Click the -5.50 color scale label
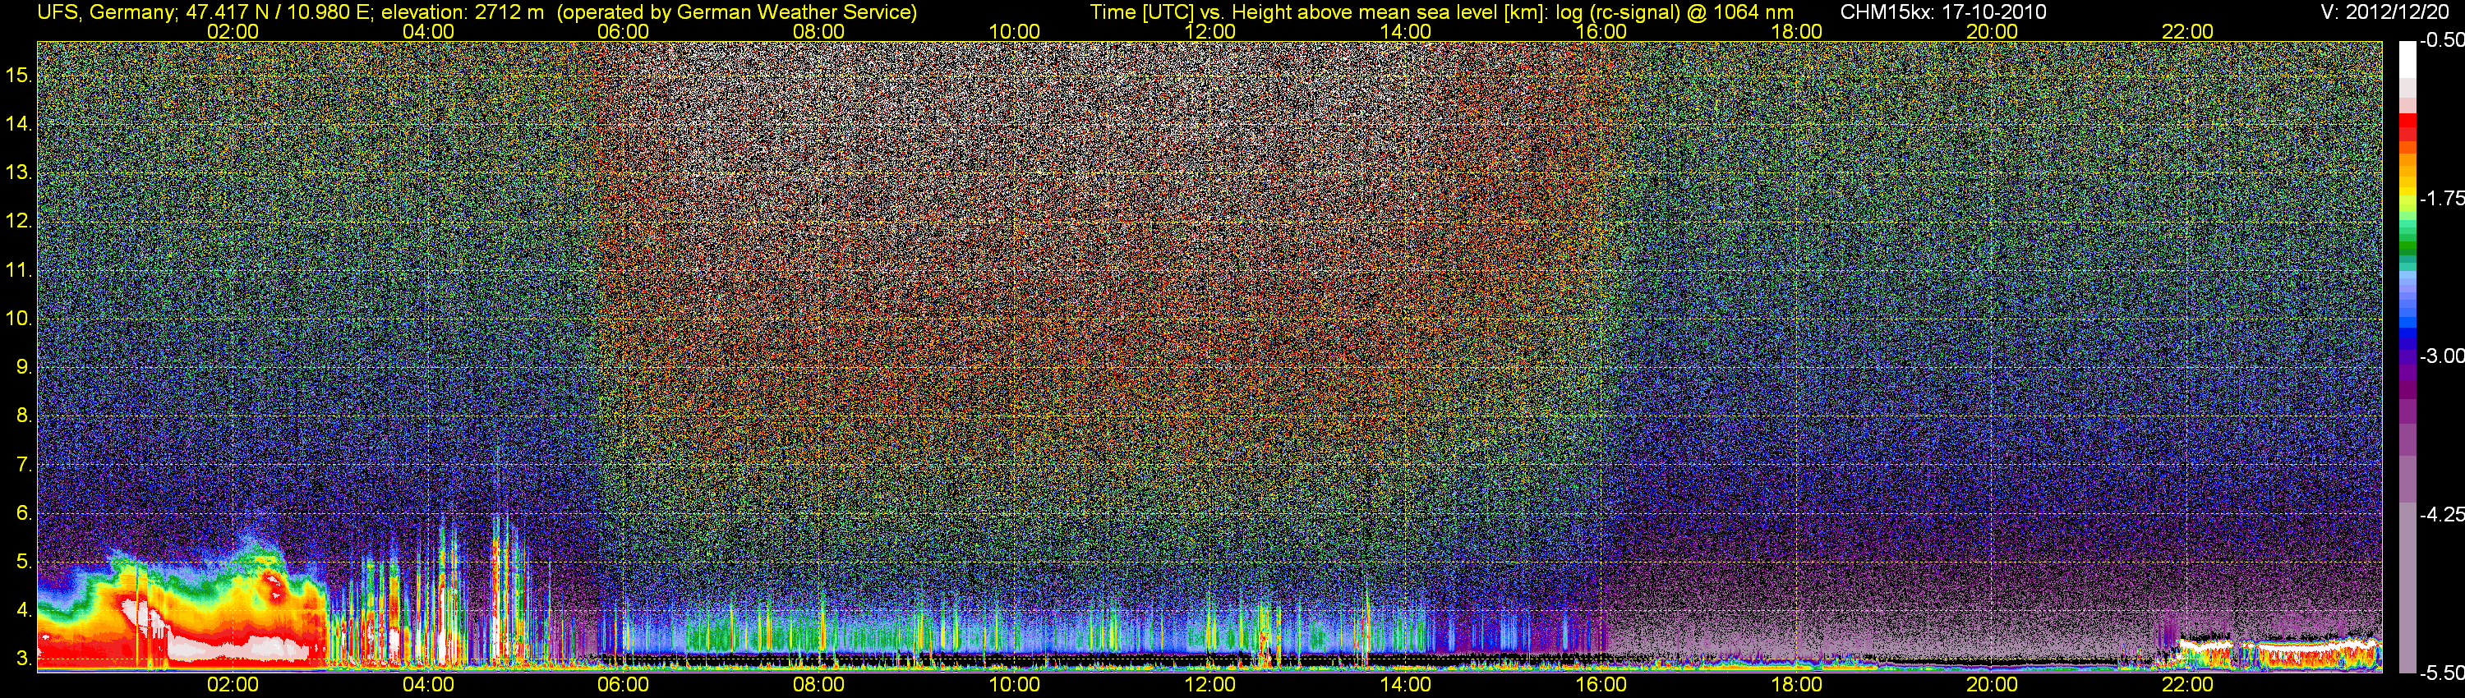Image resolution: width=2465 pixels, height=698 pixels. click(x=2441, y=673)
